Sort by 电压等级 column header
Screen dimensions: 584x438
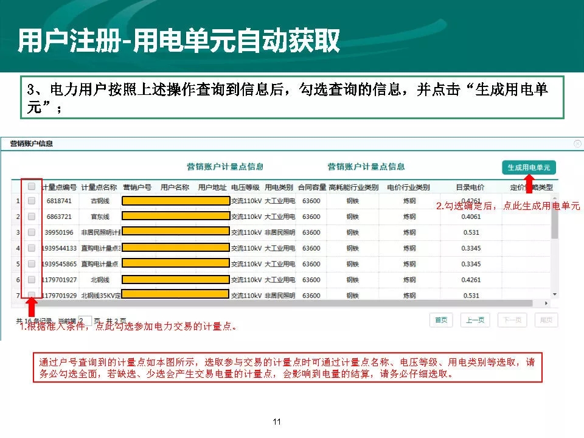[245, 187]
